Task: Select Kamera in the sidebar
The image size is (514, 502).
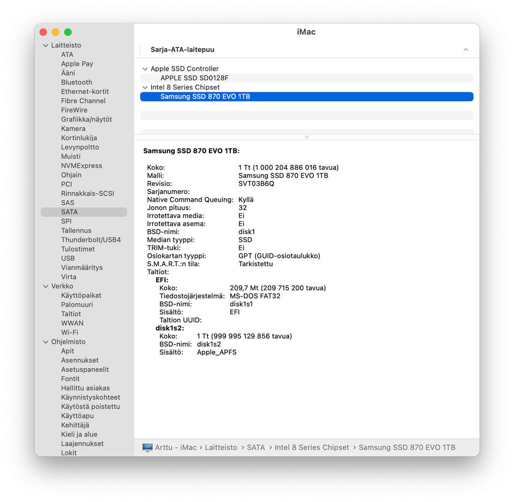Action: click(73, 129)
